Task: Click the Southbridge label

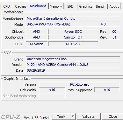Action: 14,37
